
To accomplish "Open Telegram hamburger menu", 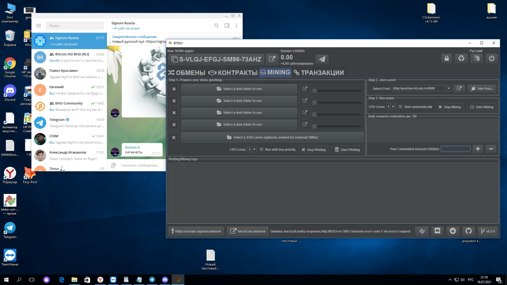I will [x=38, y=26].
